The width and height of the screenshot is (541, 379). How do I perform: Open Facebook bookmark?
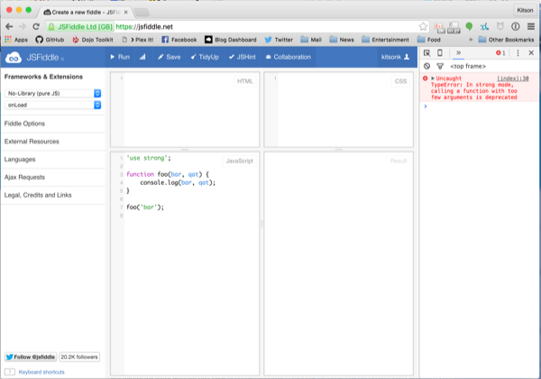point(179,40)
